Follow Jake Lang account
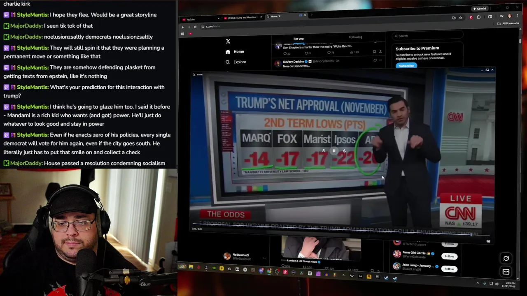This screenshot has width=527, height=296. [449, 269]
